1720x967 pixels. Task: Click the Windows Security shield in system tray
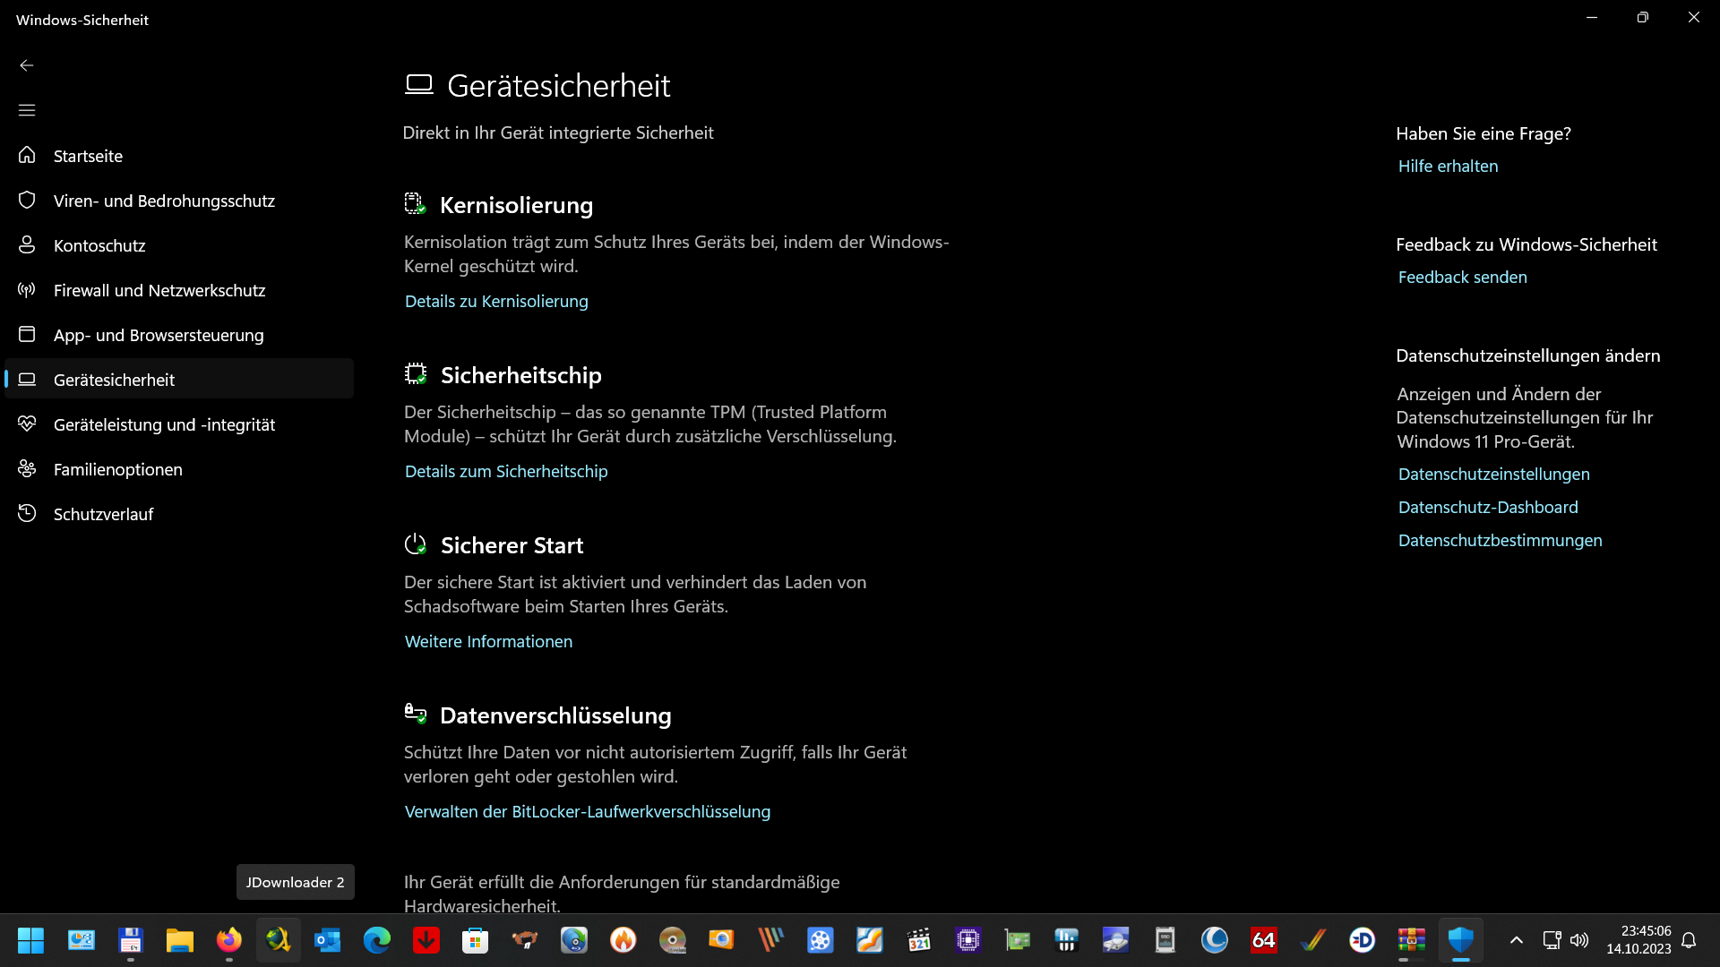[1462, 941]
